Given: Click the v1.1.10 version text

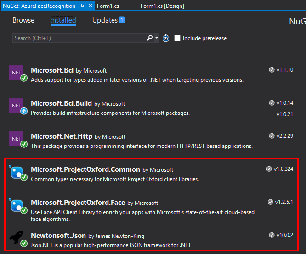Looking at the screenshot, I should pyautogui.click(x=285, y=70).
